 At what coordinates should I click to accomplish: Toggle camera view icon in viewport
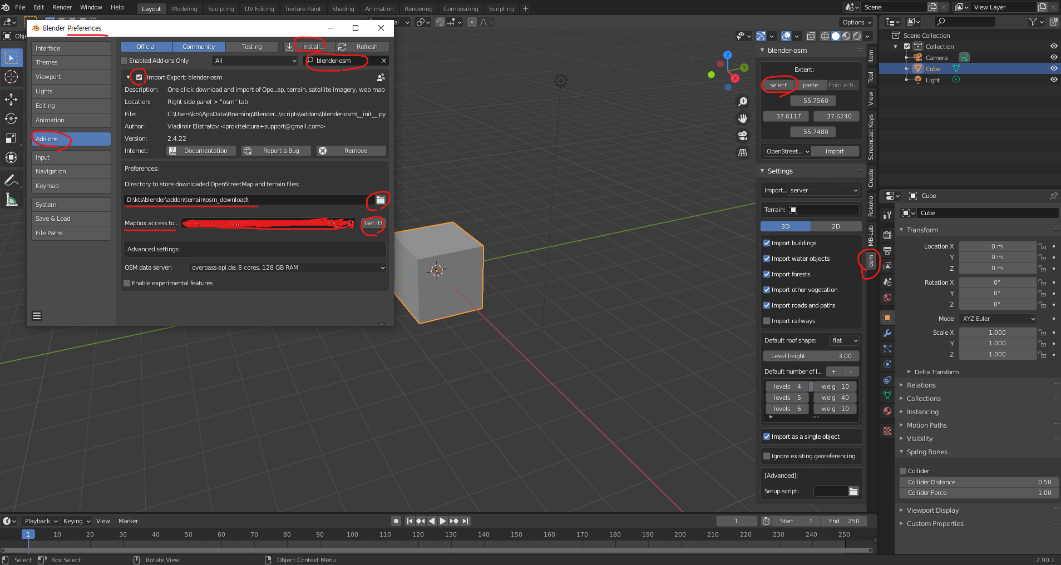[743, 136]
